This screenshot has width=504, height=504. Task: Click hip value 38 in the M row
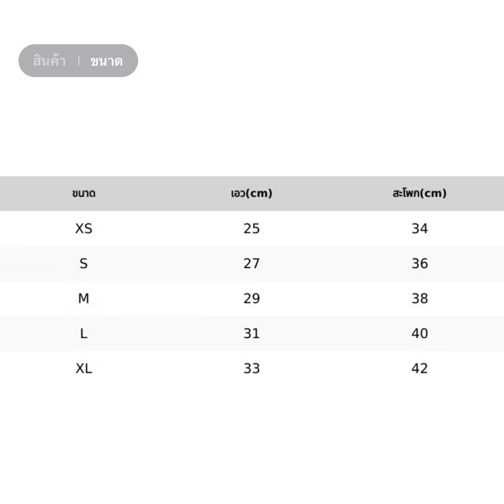pyautogui.click(x=419, y=298)
